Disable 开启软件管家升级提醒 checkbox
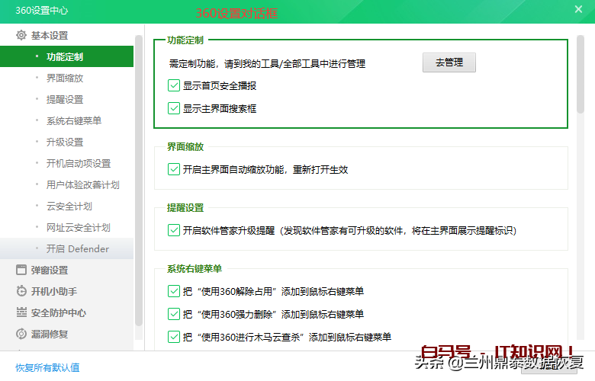 (x=174, y=230)
